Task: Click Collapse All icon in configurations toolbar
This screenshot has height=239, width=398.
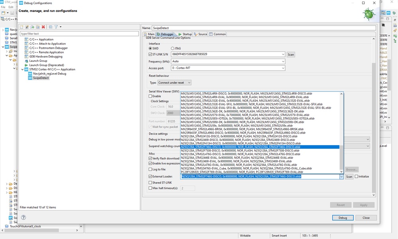Action: pyautogui.click(x=51, y=27)
